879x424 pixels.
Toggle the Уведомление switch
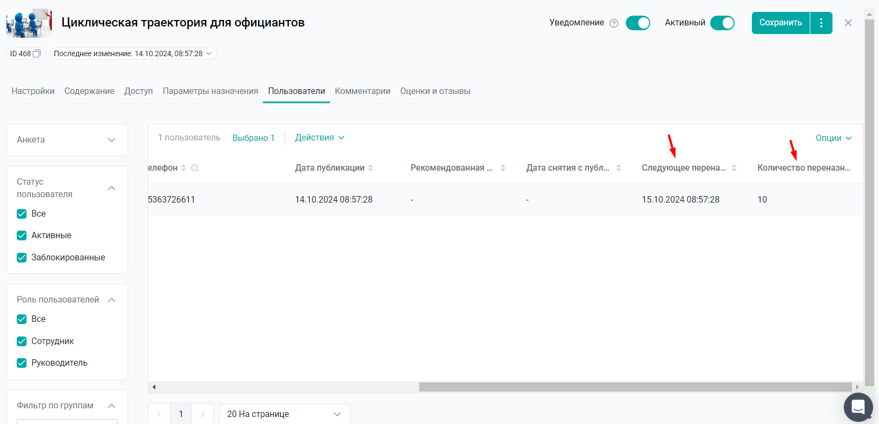pyautogui.click(x=638, y=23)
